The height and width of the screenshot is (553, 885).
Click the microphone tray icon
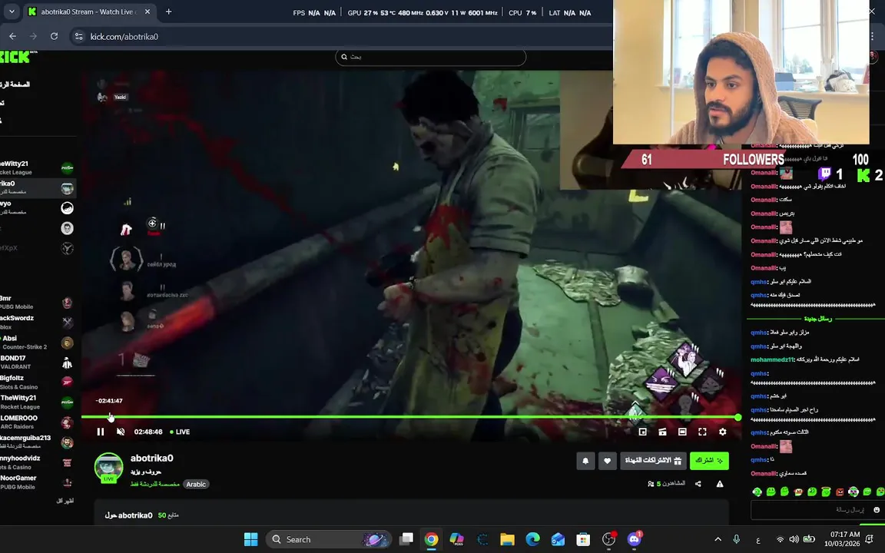(737, 539)
